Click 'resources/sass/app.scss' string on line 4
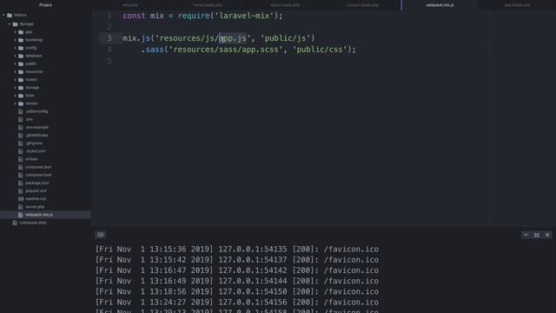 pos(226,50)
